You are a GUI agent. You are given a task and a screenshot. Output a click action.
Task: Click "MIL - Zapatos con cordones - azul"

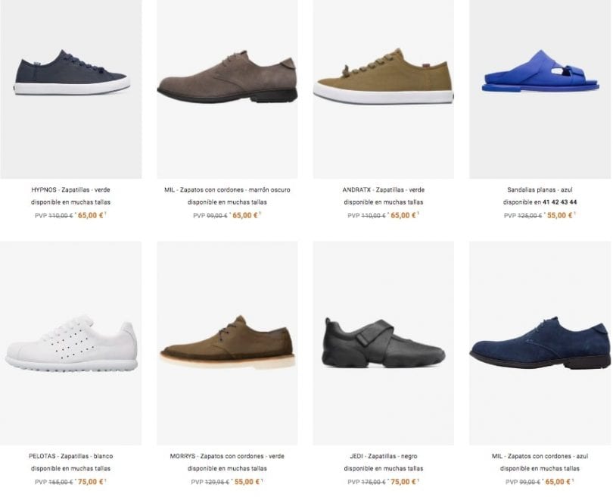(540, 457)
